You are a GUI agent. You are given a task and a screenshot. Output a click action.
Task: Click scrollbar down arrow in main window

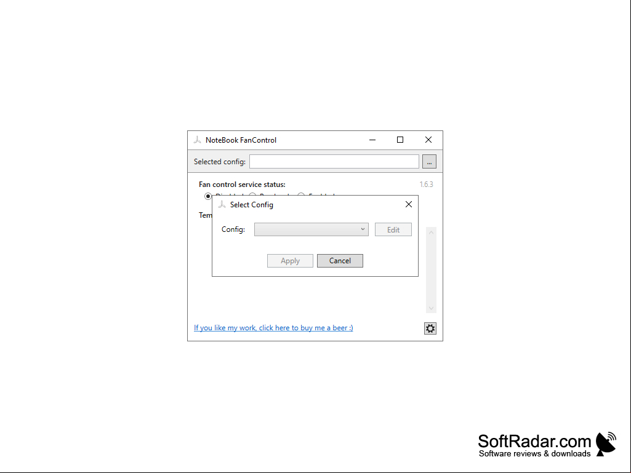tap(431, 308)
